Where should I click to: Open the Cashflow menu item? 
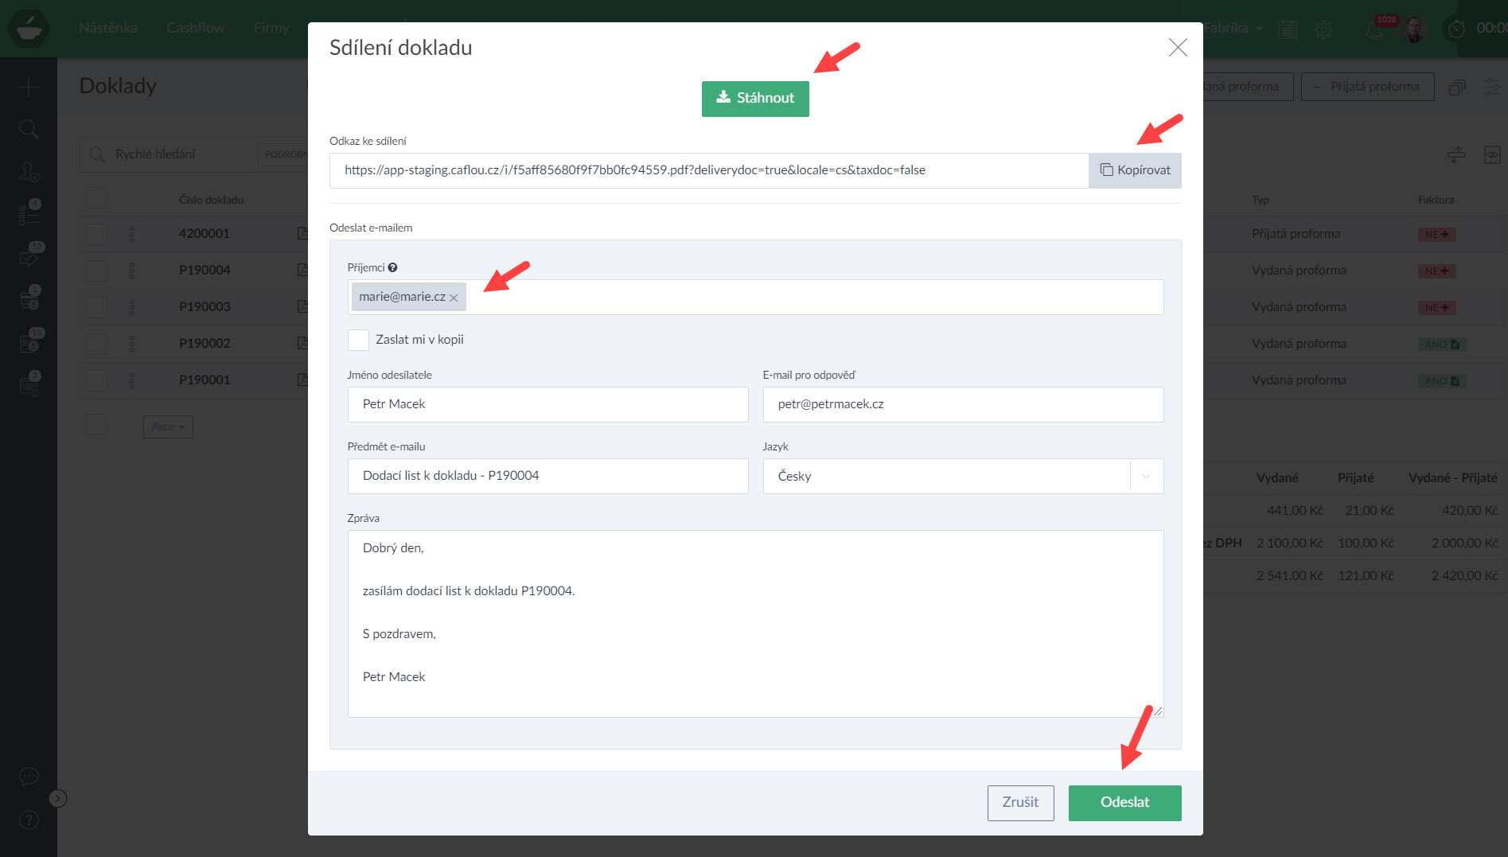tap(195, 28)
